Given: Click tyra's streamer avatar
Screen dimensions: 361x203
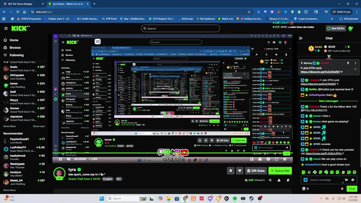Looking at the screenshot, I should pyautogui.click(x=60, y=173).
